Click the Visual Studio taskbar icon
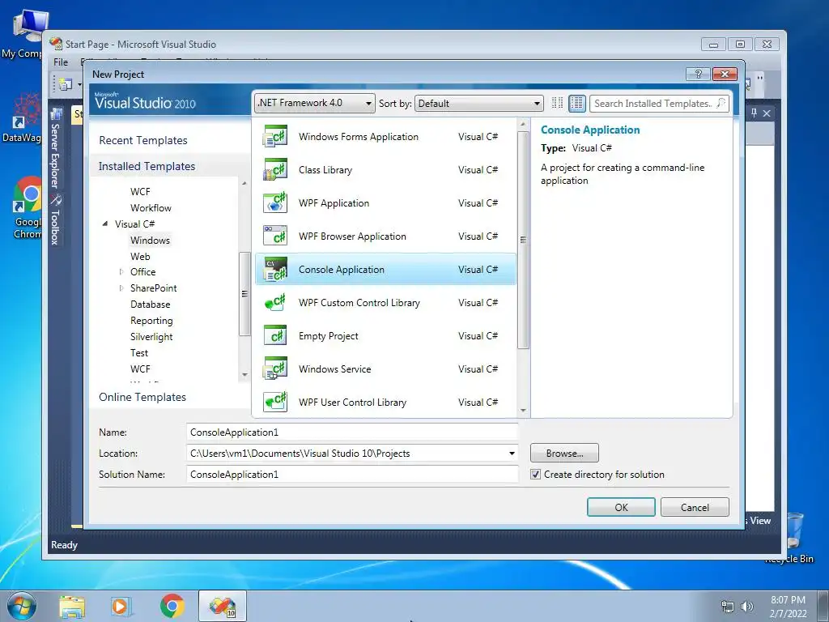The height and width of the screenshot is (622, 829). [x=223, y=607]
